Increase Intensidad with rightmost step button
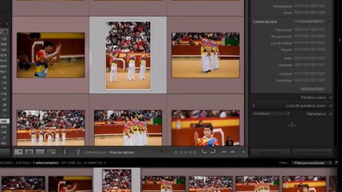The height and width of the screenshot is (192, 342). pyautogui.click(x=321, y=81)
